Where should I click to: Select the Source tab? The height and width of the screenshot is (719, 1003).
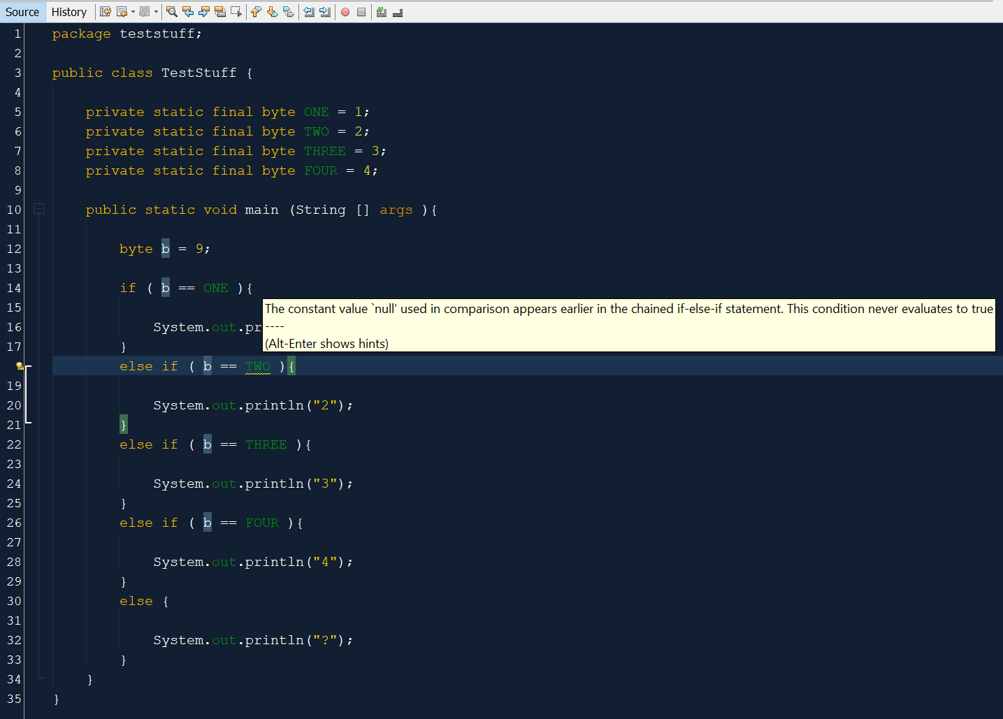point(22,12)
